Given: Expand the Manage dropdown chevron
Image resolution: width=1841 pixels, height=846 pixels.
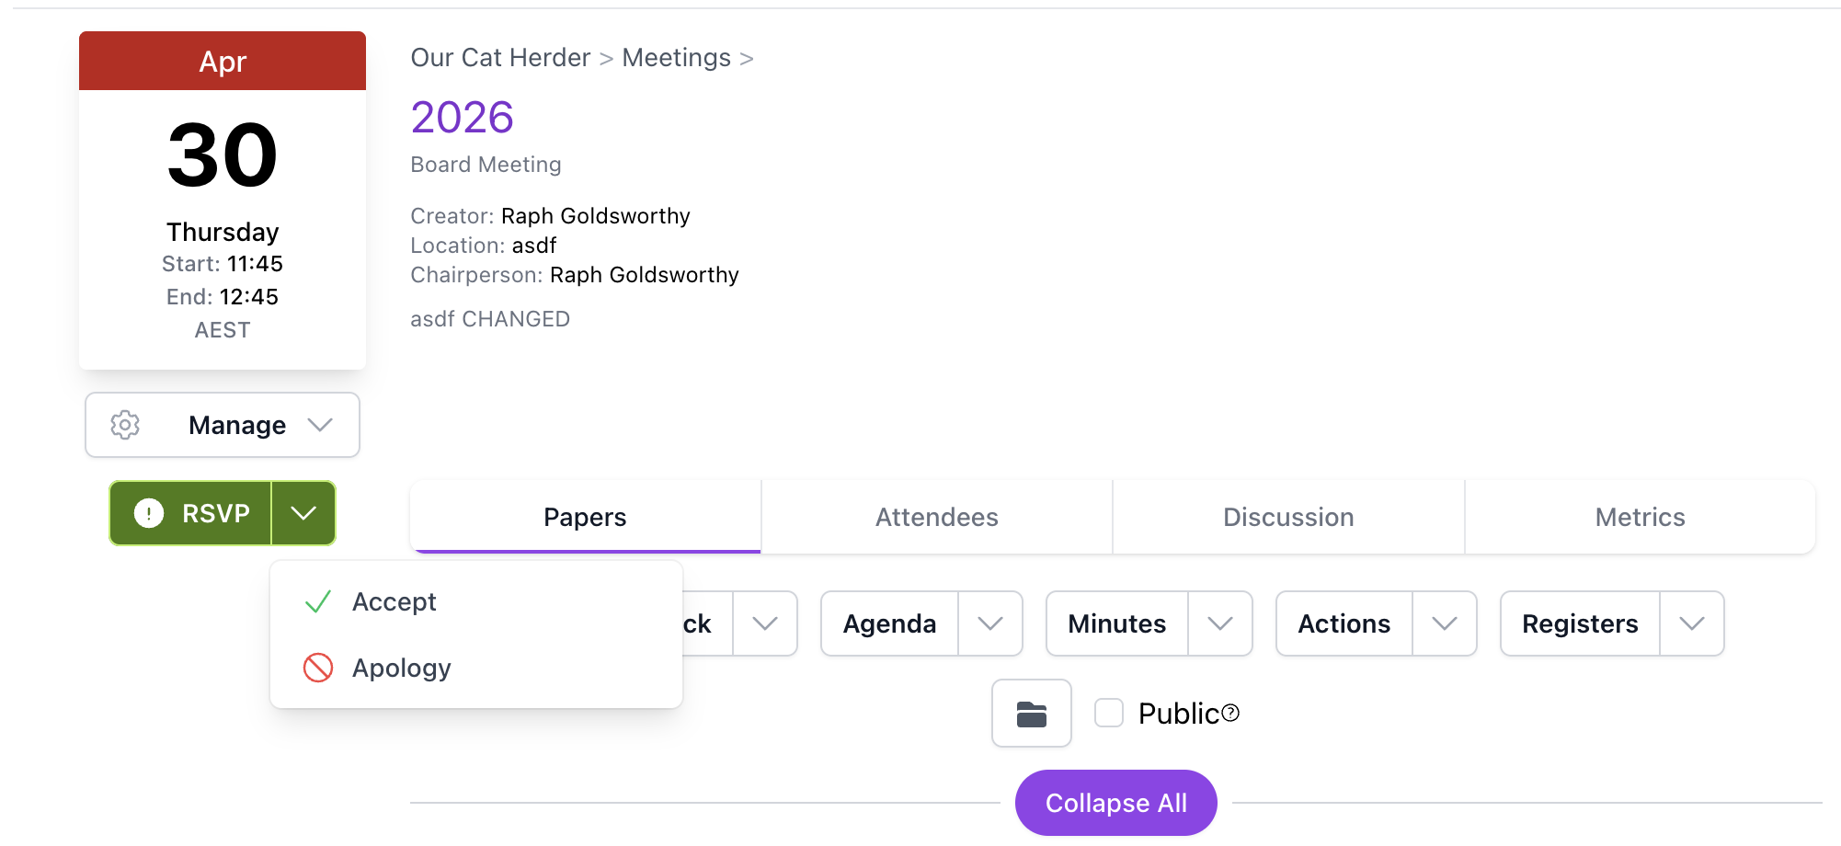Looking at the screenshot, I should tap(319, 424).
